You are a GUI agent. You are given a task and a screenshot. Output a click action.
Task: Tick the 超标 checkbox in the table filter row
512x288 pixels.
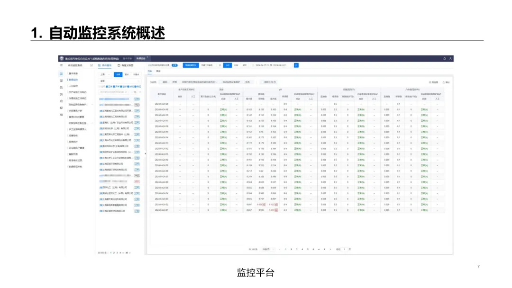(161, 82)
